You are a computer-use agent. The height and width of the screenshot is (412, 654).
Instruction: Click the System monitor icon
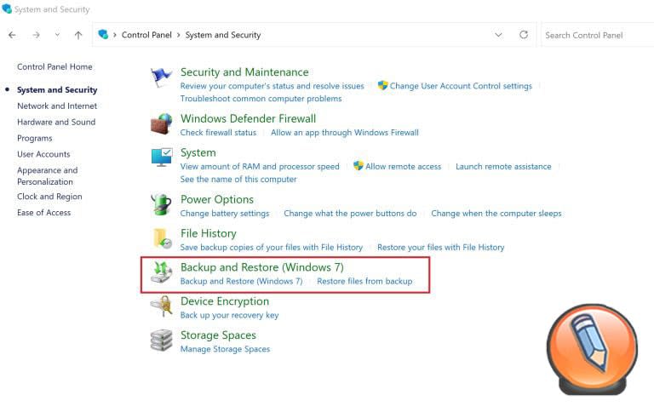162,157
